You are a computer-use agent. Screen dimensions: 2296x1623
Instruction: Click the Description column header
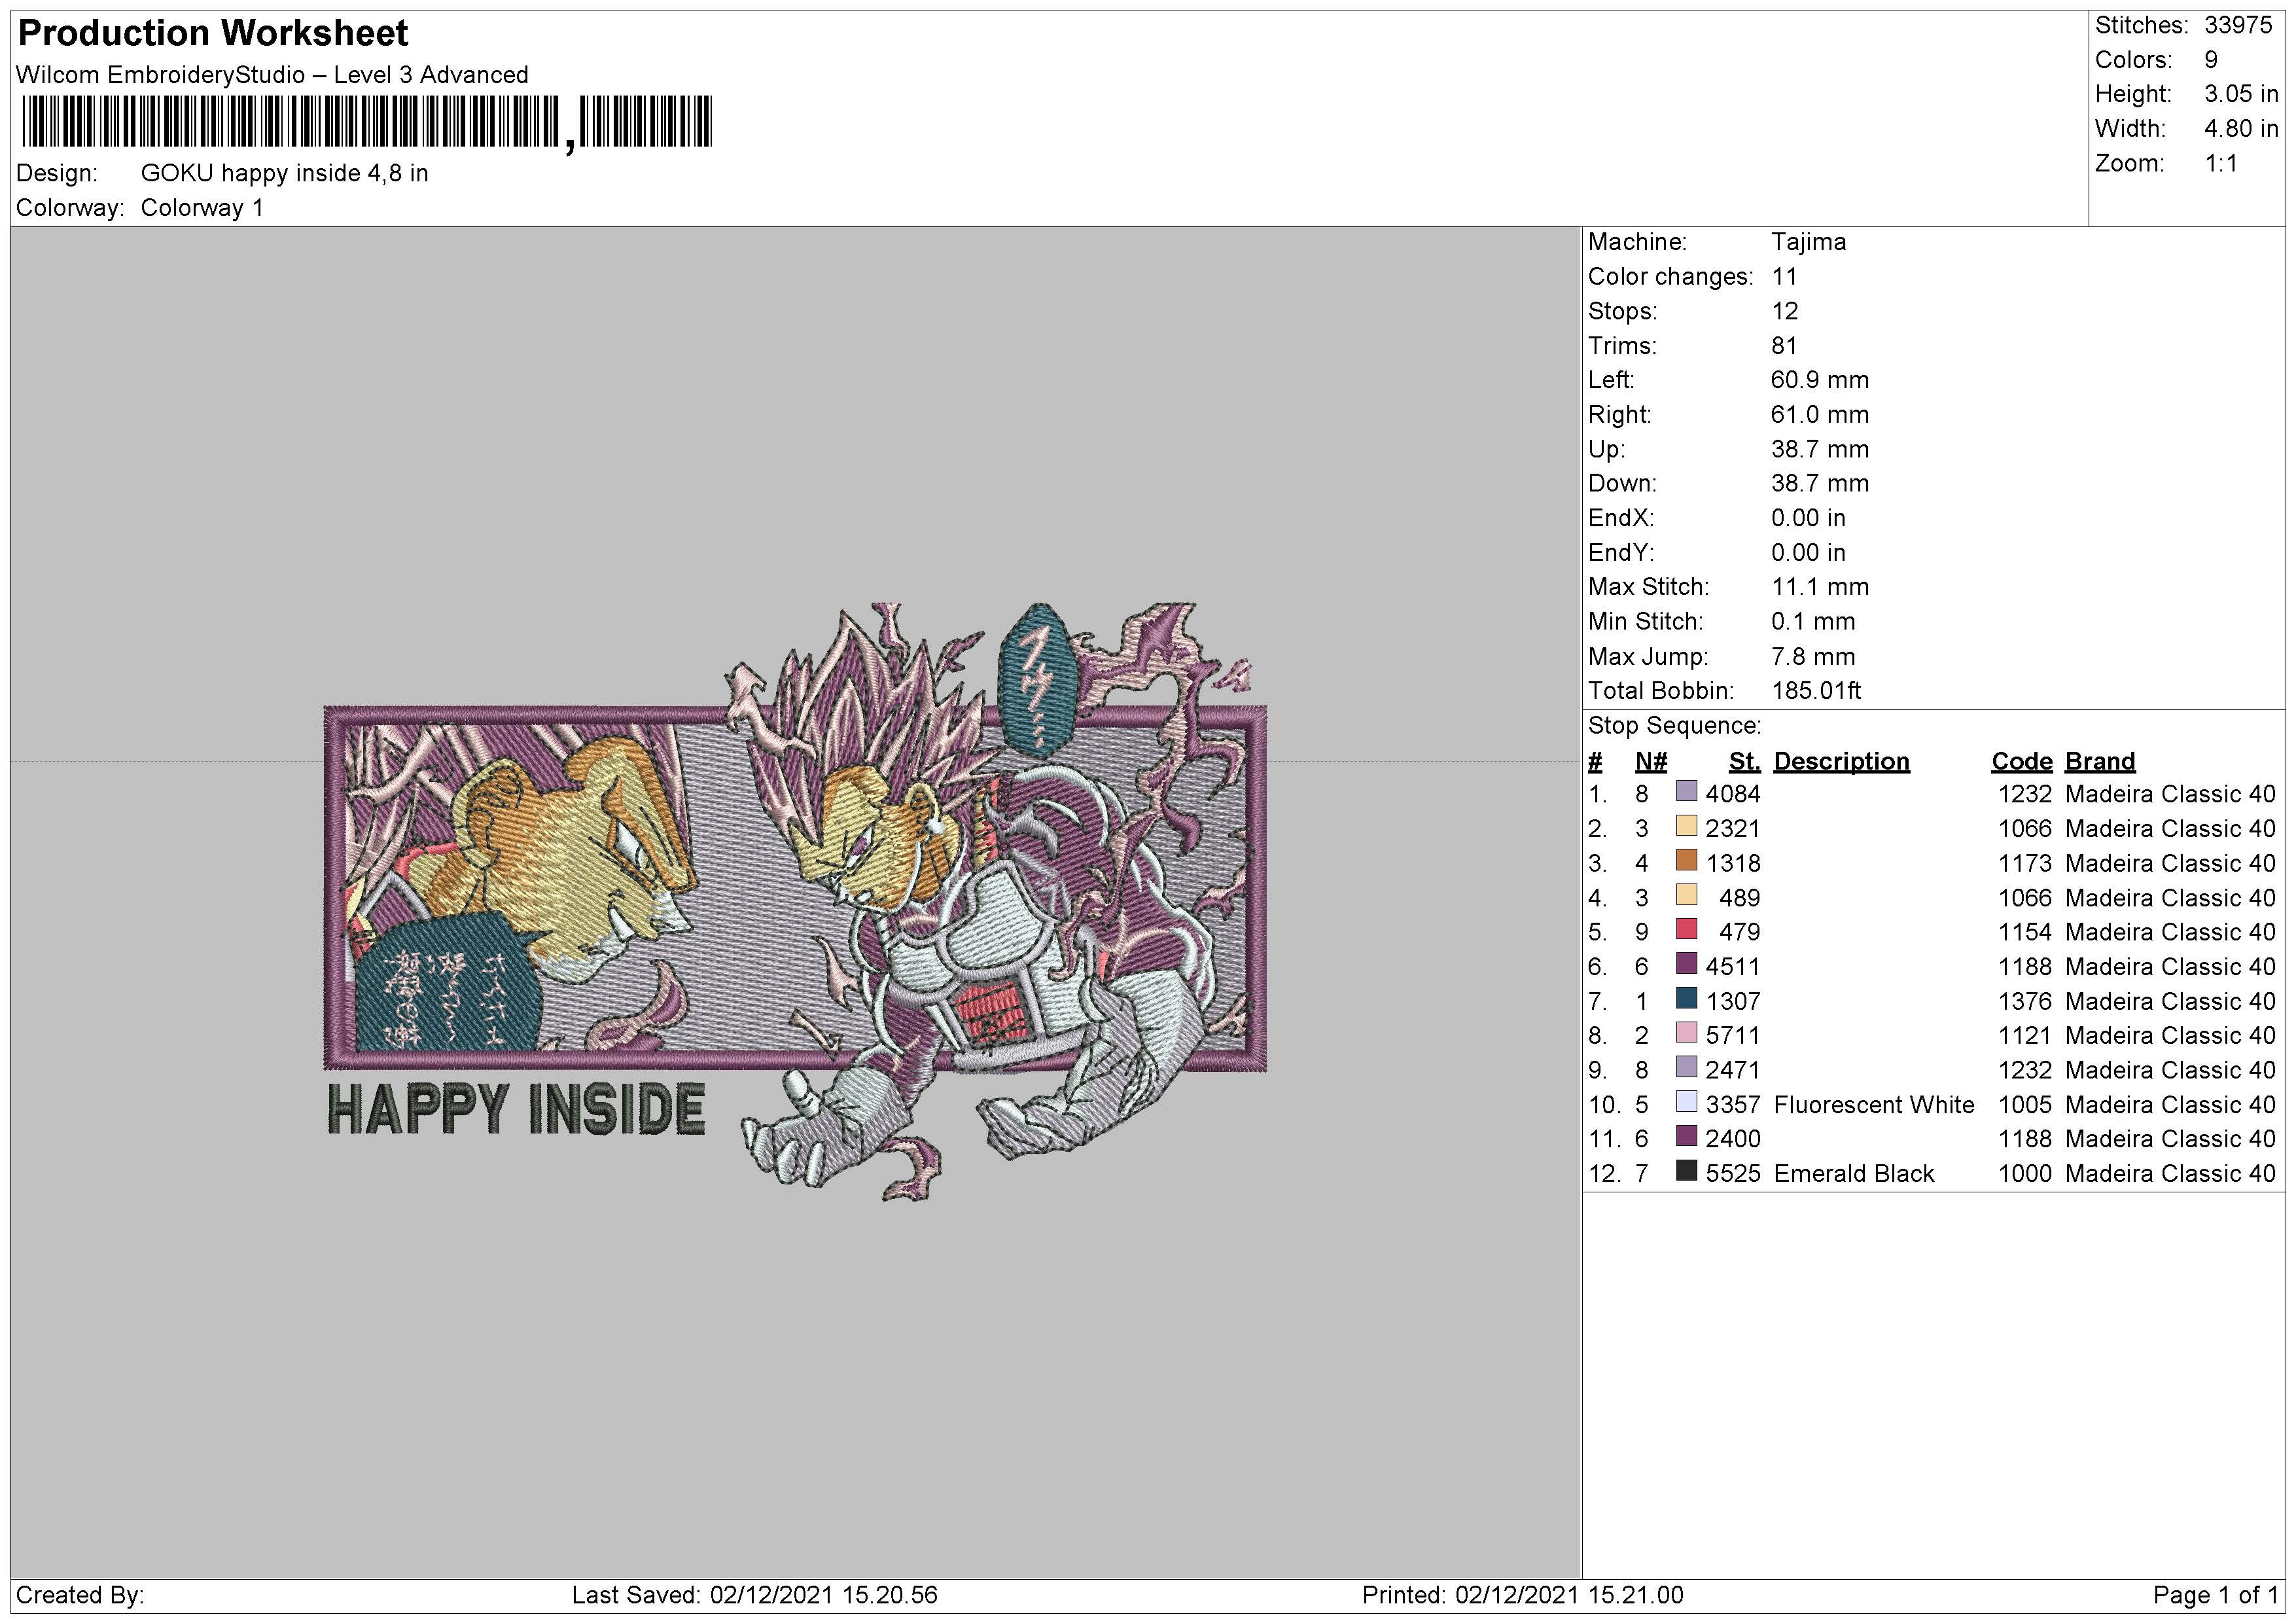[1841, 761]
